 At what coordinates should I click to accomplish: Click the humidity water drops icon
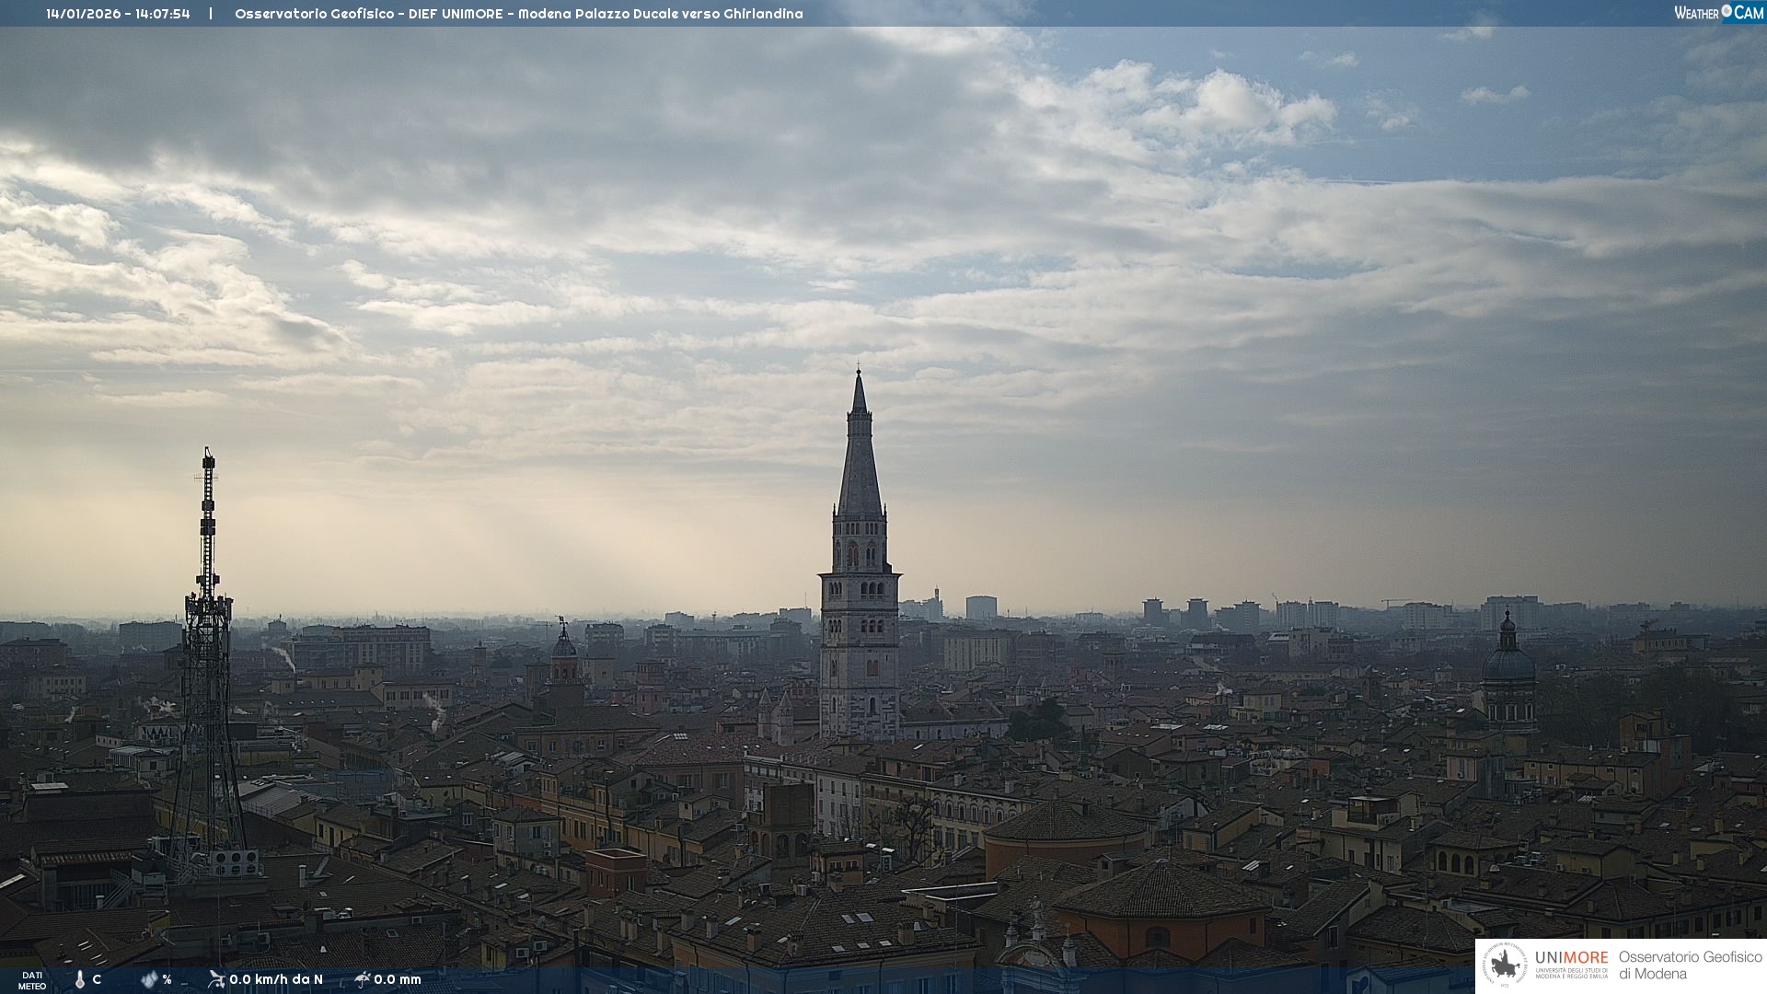pyautogui.click(x=149, y=979)
